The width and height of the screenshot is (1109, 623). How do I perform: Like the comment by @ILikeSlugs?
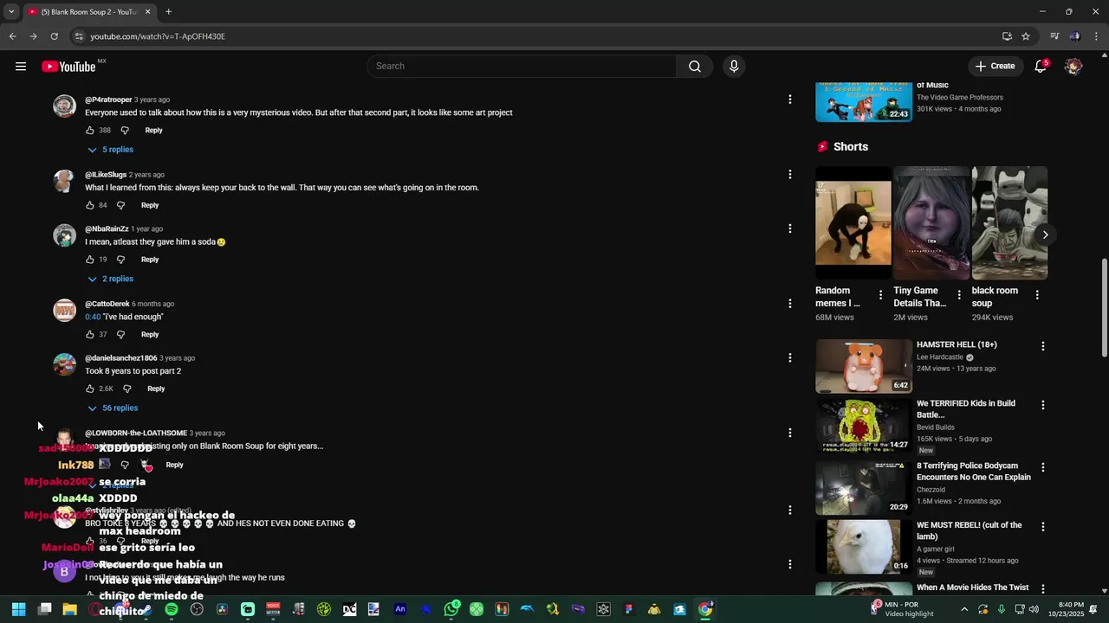pos(89,206)
